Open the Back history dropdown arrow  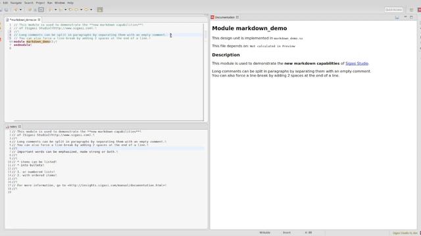click(x=81, y=10)
